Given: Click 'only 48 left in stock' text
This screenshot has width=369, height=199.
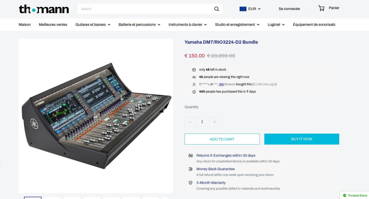Looking at the screenshot, I should pyautogui.click(x=212, y=70).
